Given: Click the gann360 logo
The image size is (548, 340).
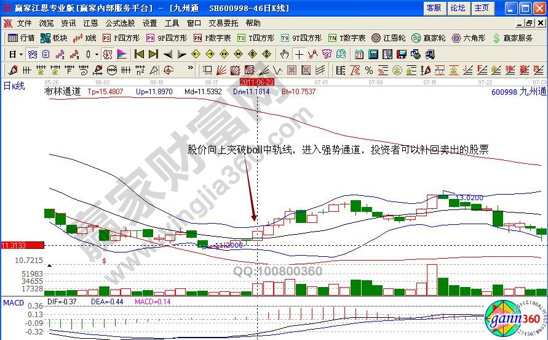Looking at the screenshot, I should point(515,318).
